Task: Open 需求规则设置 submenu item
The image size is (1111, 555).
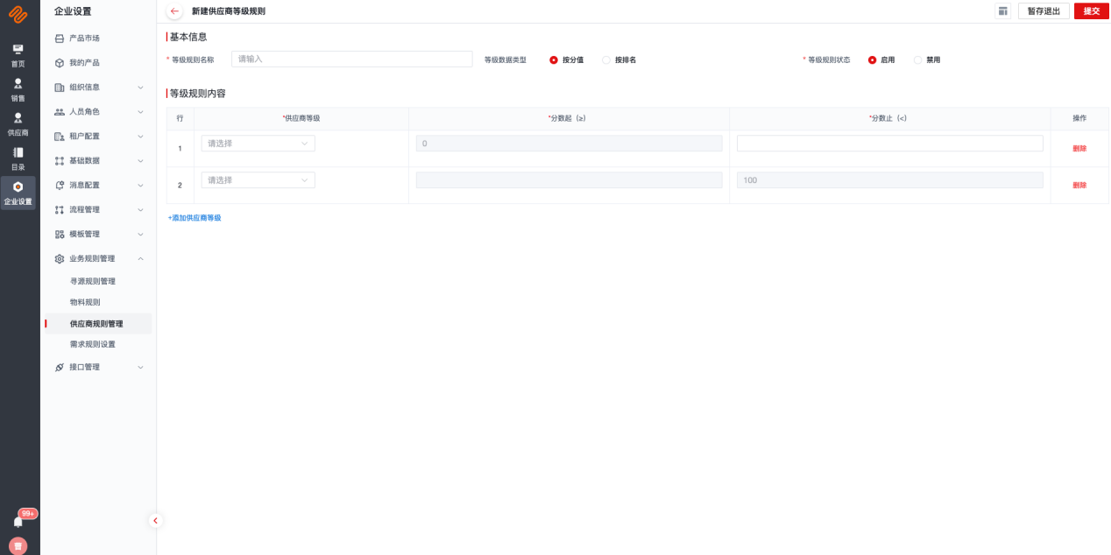Action: point(93,345)
